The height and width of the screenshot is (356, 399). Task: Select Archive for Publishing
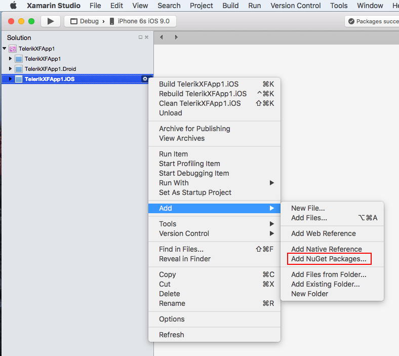coord(214,129)
